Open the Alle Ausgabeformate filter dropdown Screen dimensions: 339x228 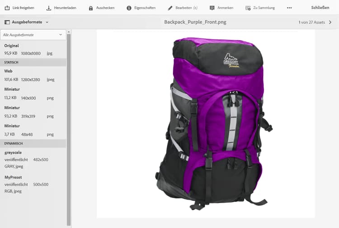pos(33,35)
